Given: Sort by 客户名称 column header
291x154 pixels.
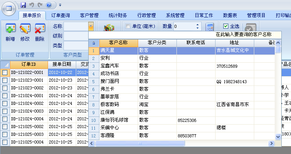Looking at the screenshot, I should pyautogui.click(x=119, y=43).
